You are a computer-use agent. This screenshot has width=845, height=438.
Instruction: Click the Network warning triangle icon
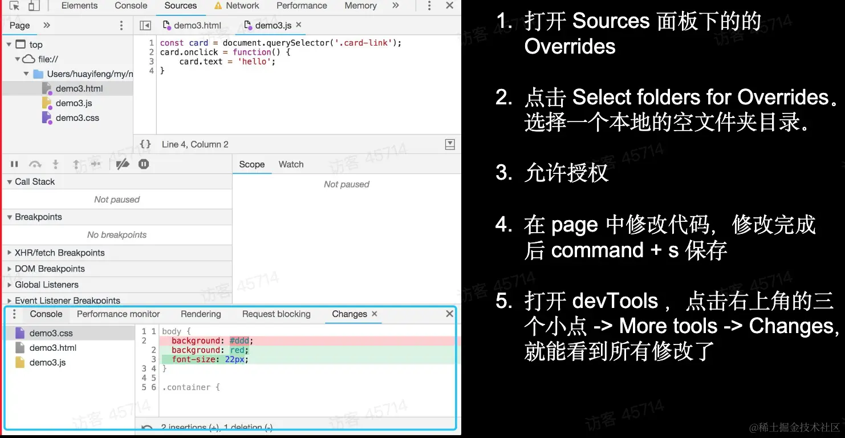point(218,6)
